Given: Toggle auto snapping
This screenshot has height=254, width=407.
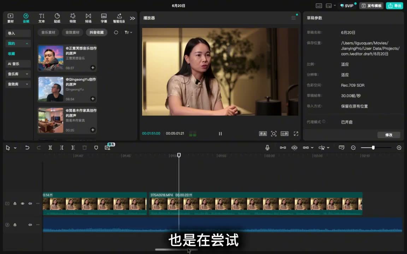Looking at the screenshot, I should point(294,147).
